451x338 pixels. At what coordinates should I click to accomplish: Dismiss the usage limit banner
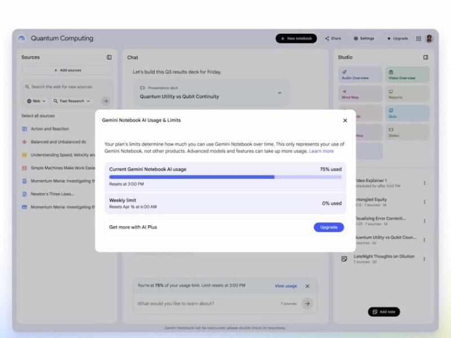307,286
